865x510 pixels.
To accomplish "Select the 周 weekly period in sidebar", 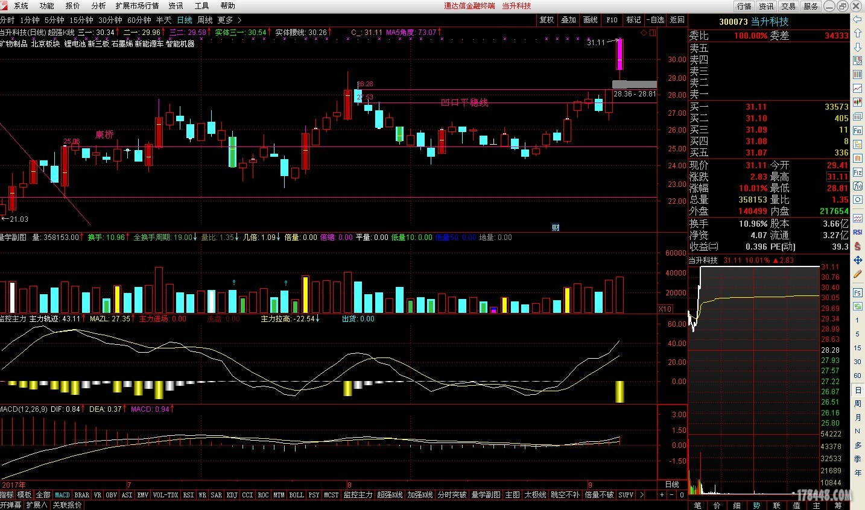I will pos(857,404).
